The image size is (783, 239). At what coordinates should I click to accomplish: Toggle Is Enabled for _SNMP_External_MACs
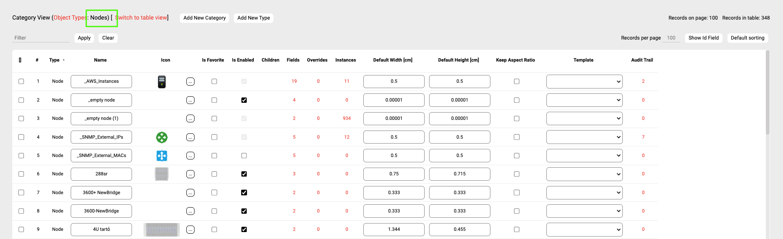coord(244,156)
